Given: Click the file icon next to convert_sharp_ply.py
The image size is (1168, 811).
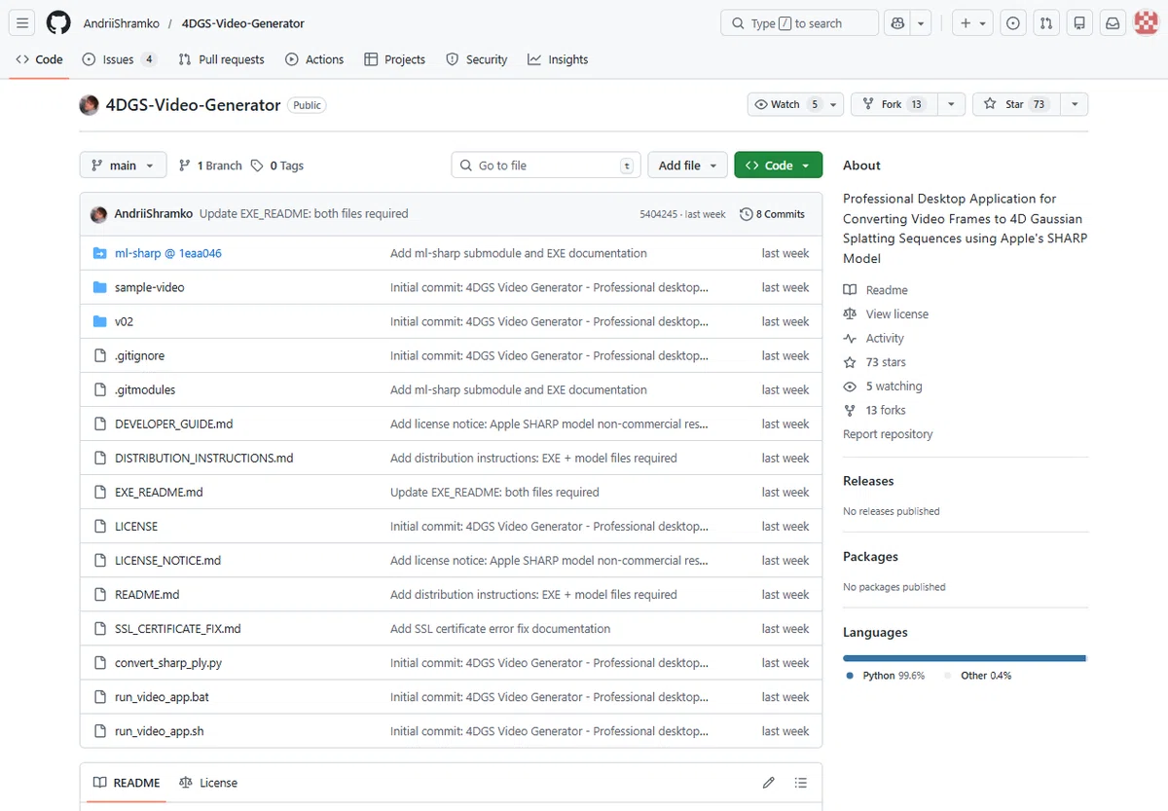Looking at the screenshot, I should pos(99,663).
